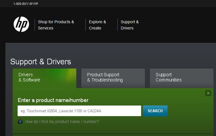This screenshot has width=216, height=136.
Task: Select the Drivers & Software tab
Action: 45,78
